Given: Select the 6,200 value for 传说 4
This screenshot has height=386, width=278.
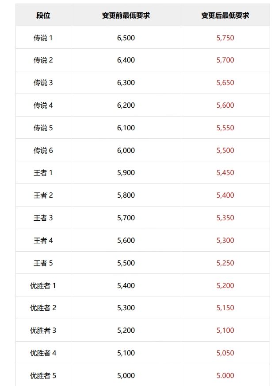Looking at the screenshot, I should coord(126,105).
